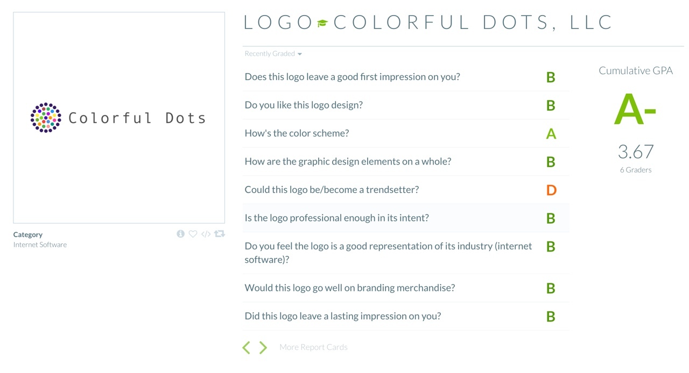Viewport: 689px width, 373px height.
Task: Click the More Report Cards link
Action: coord(313,347)
